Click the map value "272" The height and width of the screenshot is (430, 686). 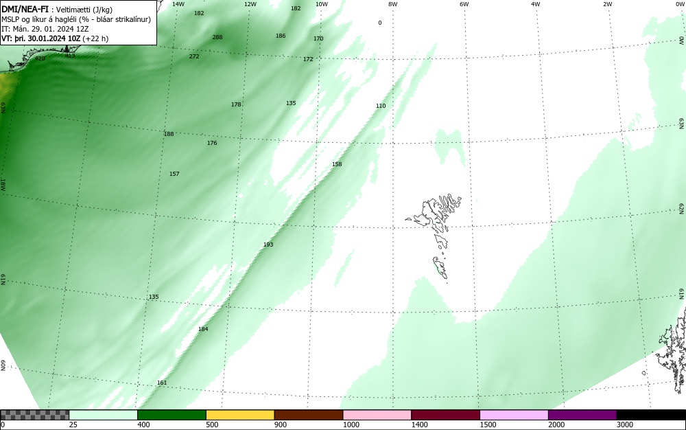194,56
